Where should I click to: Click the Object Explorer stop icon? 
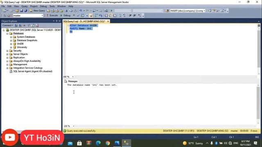click(25, 25)
